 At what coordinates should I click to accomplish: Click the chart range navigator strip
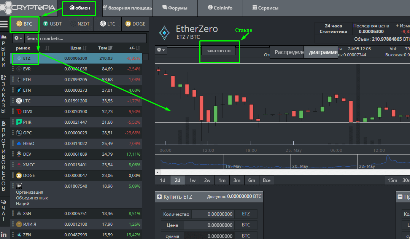tap(281, 162)
